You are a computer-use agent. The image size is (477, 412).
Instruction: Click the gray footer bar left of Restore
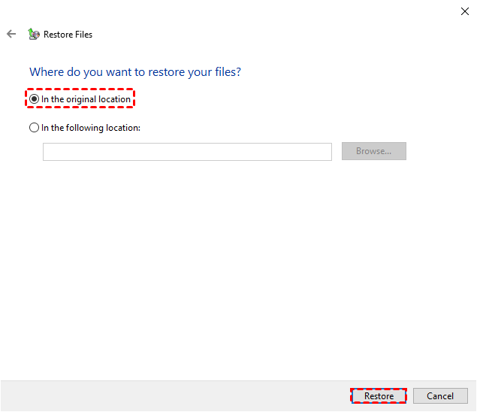pos(173,396)
